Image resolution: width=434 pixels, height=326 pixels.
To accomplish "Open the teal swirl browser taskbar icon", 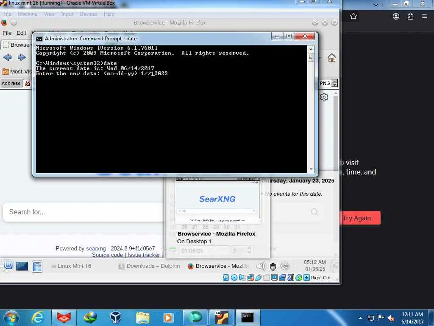I will coord(195,318).
